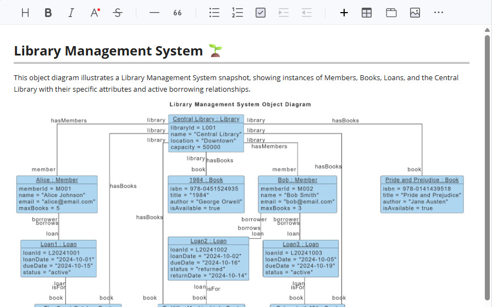Image resolution: width=492 pixels, height=307 pixels.
Task: Click the plus insert button
Action: coord(344,13)
